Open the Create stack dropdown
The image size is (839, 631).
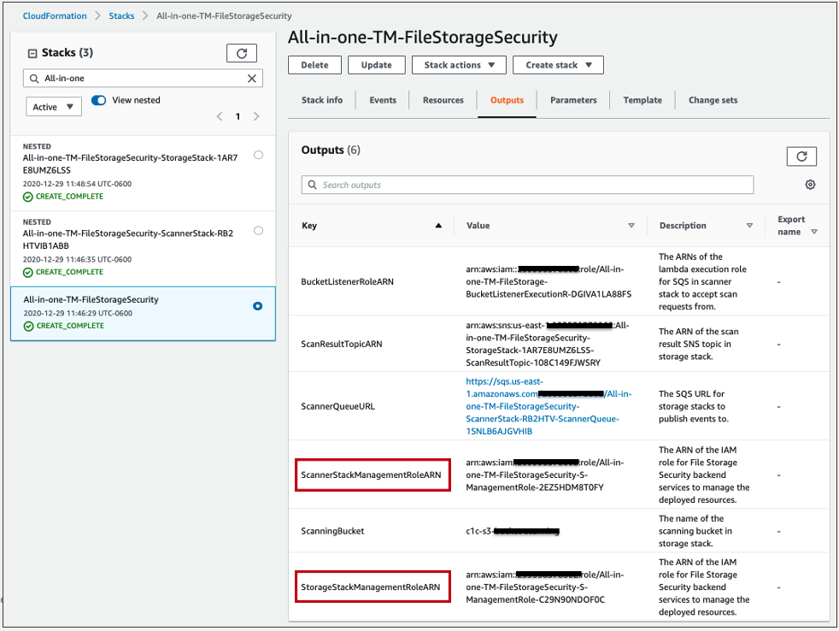[x=558, y=65]
